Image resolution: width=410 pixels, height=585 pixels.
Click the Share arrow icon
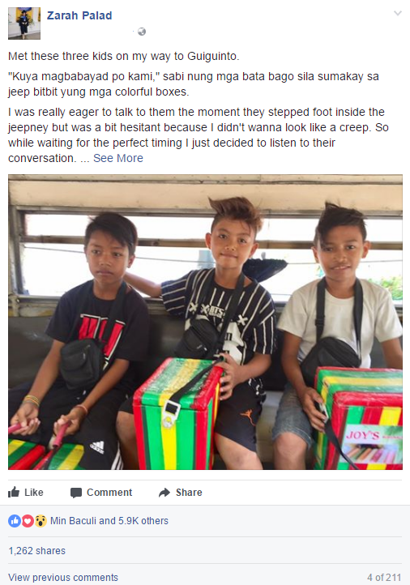tap(164, 493)
